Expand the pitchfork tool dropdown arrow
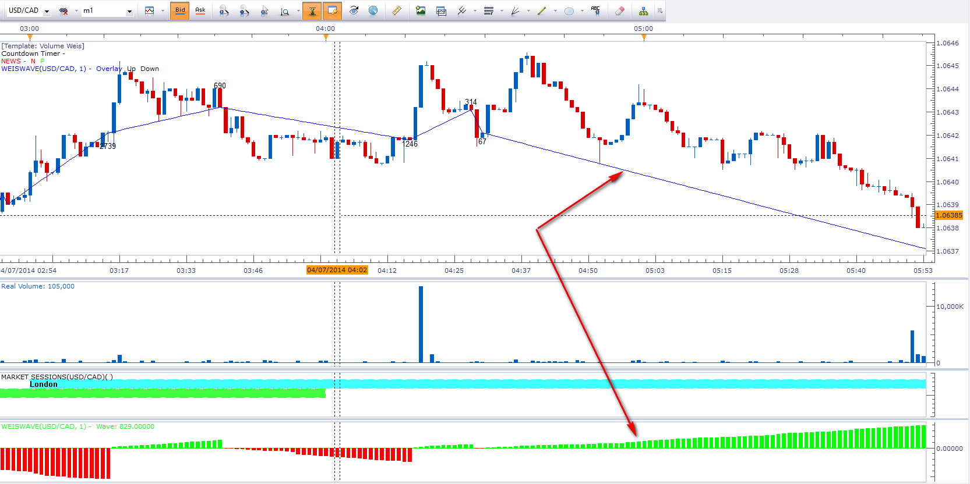 pos(475,10)
